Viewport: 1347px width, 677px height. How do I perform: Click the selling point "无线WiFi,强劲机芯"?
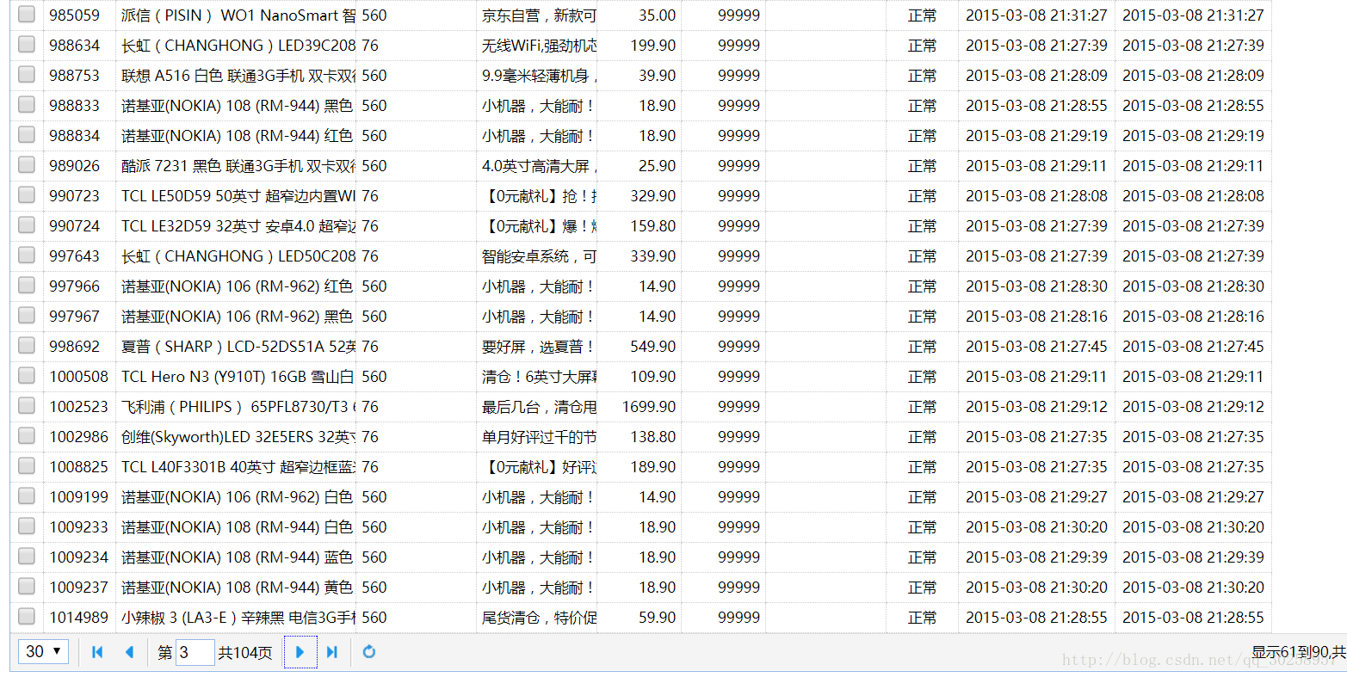(539, 46)
